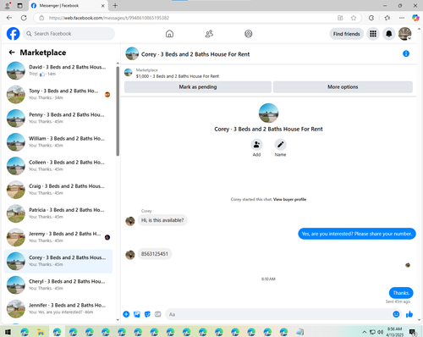Choose a GIF icon
The image size is (423, 337).
pyautogui.click(x=158, y=314)
